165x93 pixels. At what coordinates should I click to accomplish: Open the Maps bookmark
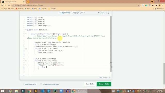point(28,9)
